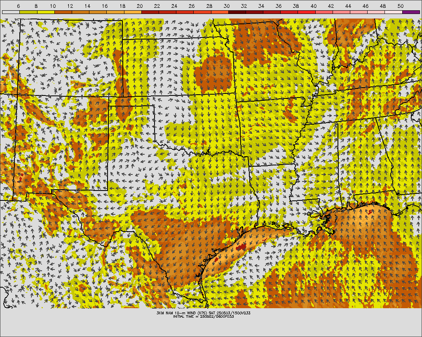Image resolution: width=422 pixels, height=337 pixels.
Task: Click the light orange 18–20 knots swatch
Action: (x=133, y=12)
